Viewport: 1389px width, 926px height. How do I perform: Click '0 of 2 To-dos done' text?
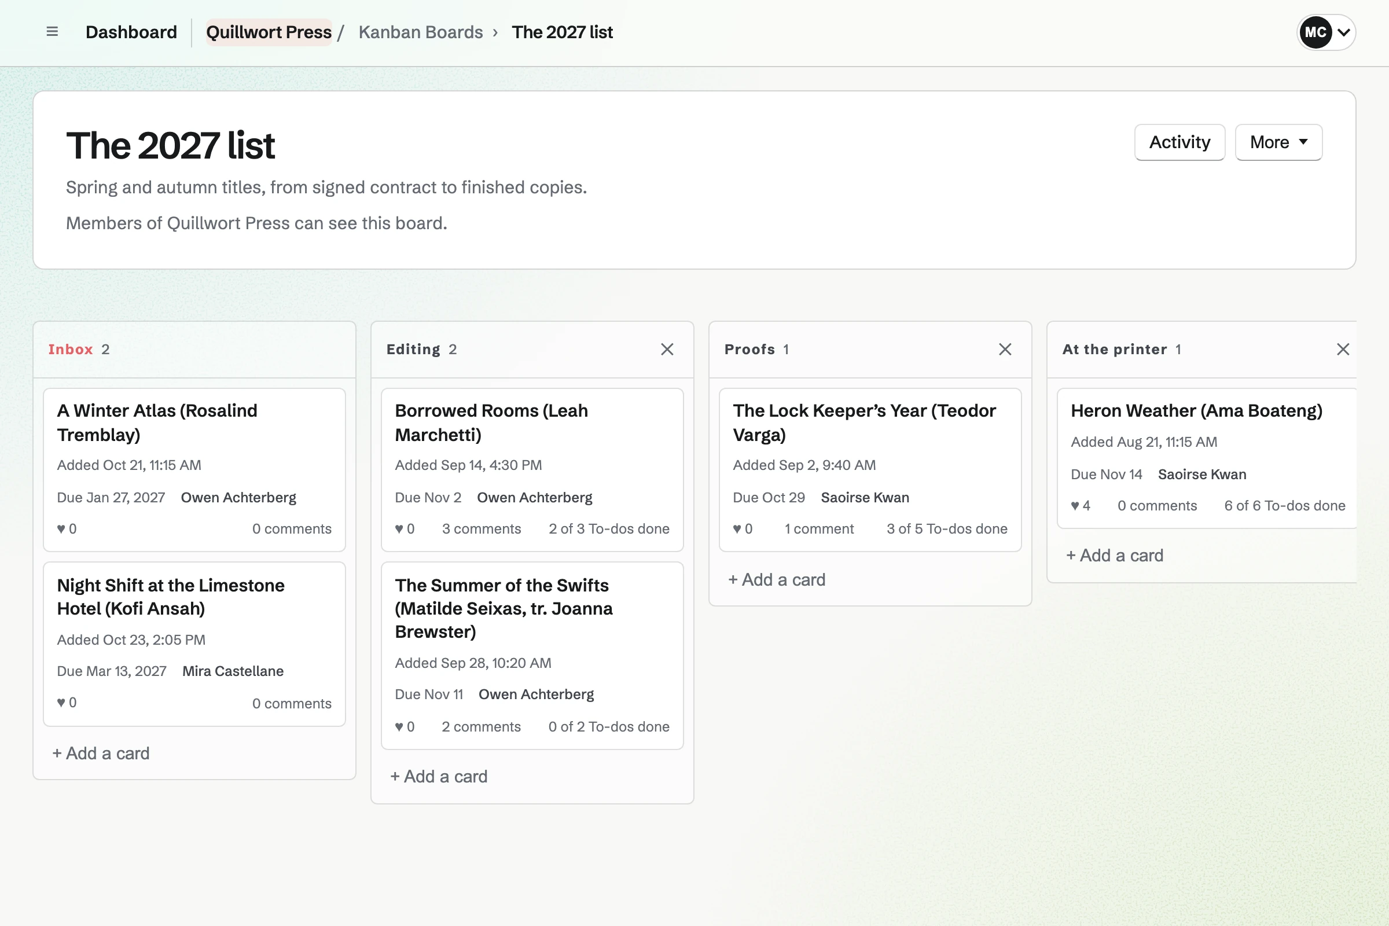609,726
